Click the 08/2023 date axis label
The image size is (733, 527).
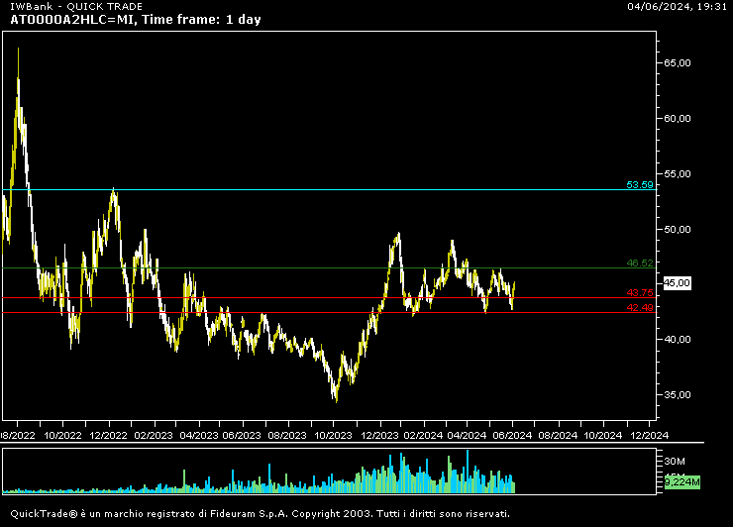[287, 435]
